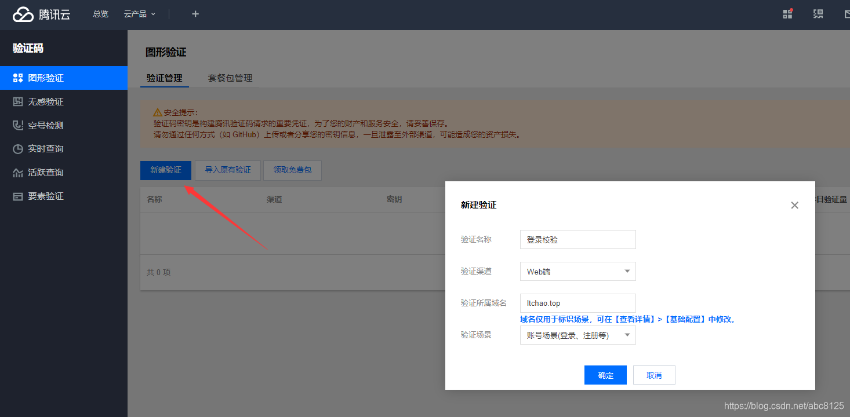Click the 渠道 column header

274,199
